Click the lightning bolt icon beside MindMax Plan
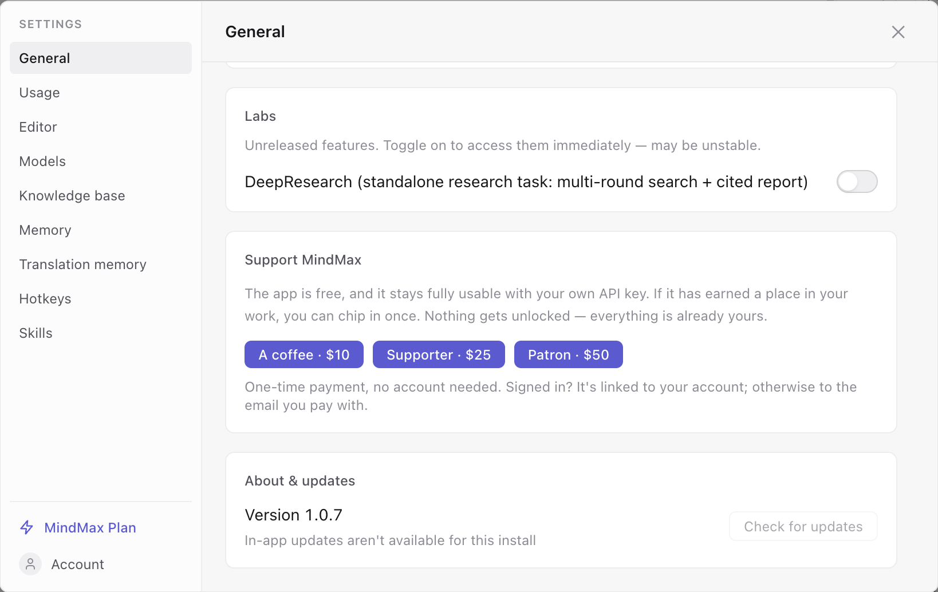Screen dimensions: 938x592 tap(27, 527)
